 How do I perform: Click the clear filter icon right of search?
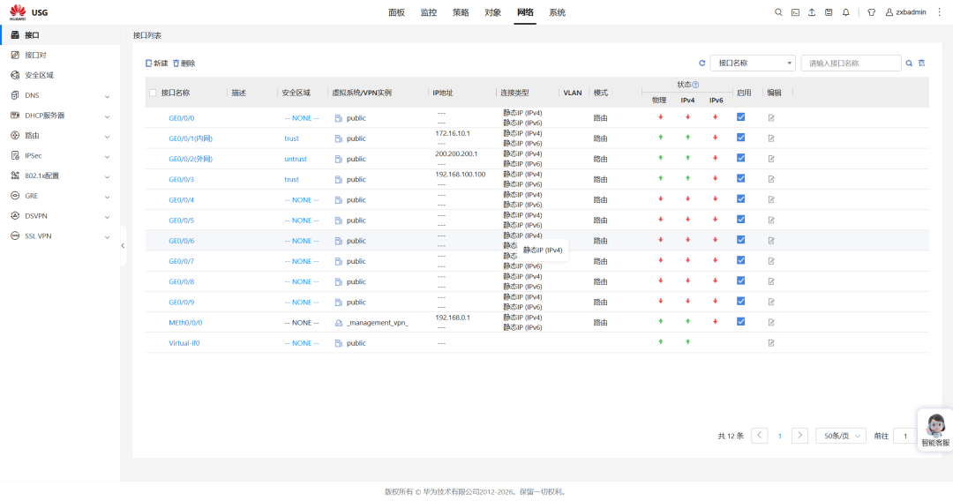pos(921,64)
